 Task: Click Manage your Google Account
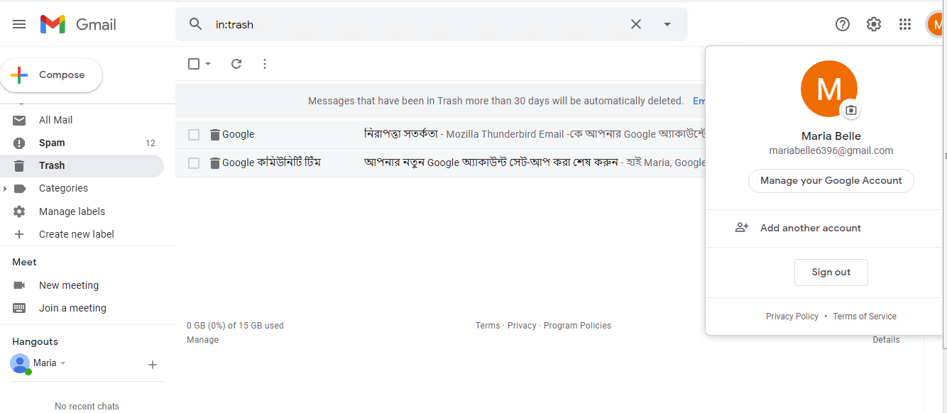(x=831, y=181)
